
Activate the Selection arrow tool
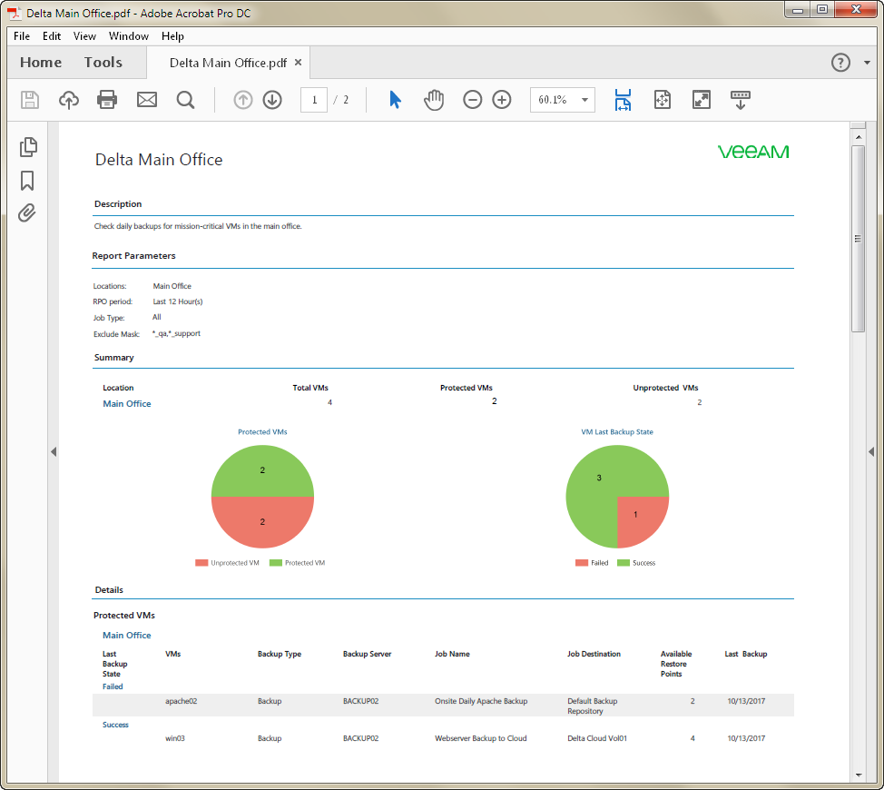pos(395,100)
